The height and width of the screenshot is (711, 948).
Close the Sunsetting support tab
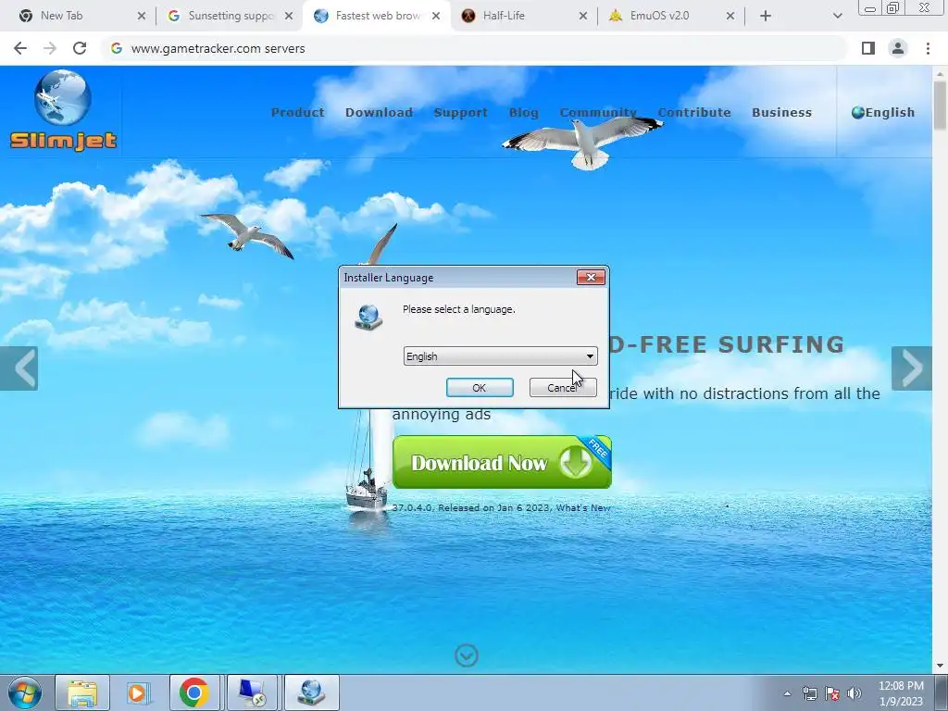[x=289, y=16]
